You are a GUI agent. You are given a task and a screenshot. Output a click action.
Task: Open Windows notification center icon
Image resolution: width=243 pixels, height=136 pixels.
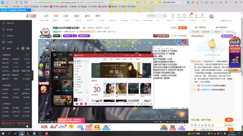(x=239, y=134)
